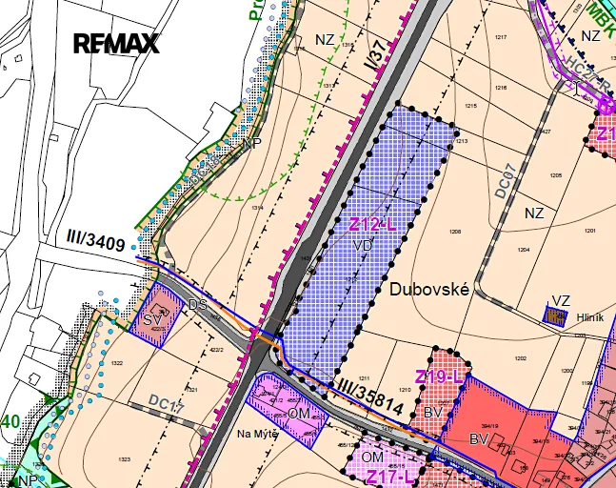Click the DC18 path label
The image size is (616, 488).
[x=205, y=171]
